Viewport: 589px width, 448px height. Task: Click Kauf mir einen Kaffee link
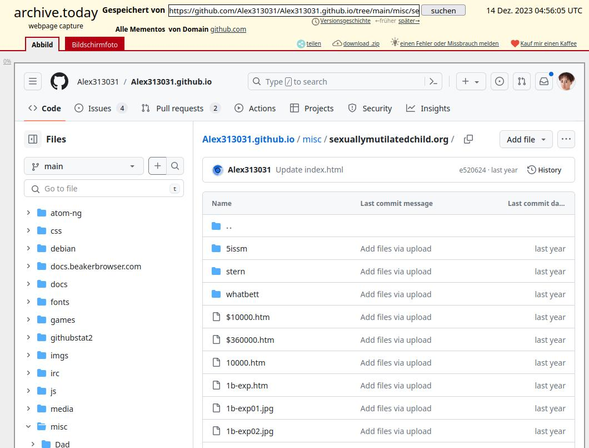click(x=548, y=43)
